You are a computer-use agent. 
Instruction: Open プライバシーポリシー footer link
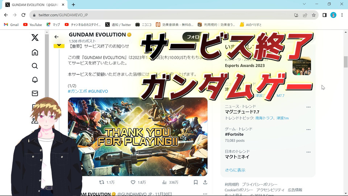[x=260, y=184]
